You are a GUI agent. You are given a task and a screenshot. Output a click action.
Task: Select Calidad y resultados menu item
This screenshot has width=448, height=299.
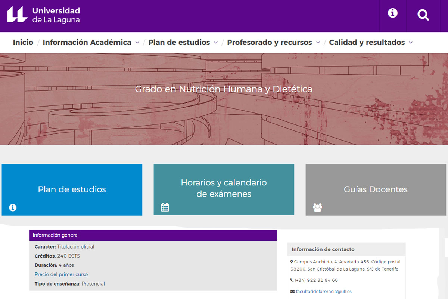(367, 43)
